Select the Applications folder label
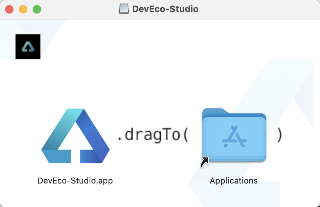This screenshot has width=320, height=207. coord(233,180)
